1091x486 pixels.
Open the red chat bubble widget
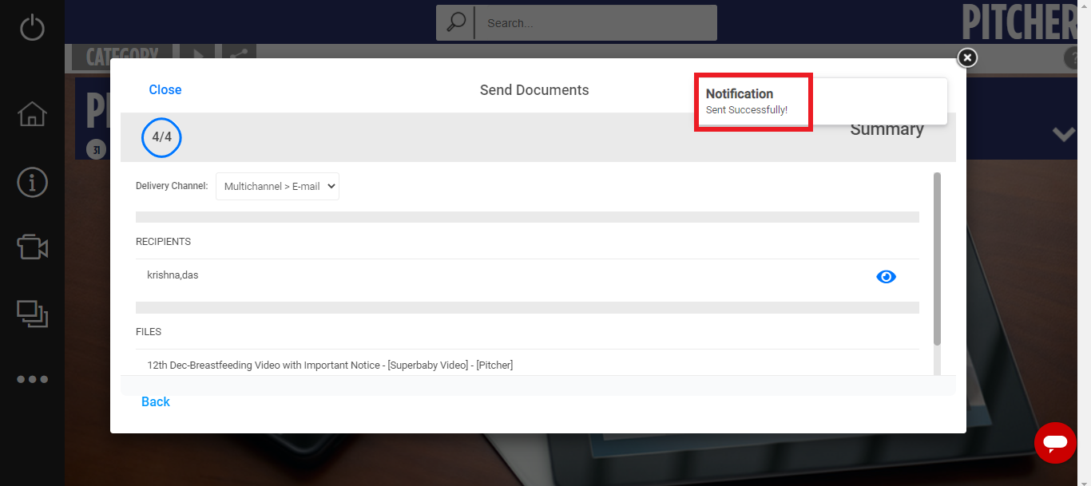coord(1055,442)
